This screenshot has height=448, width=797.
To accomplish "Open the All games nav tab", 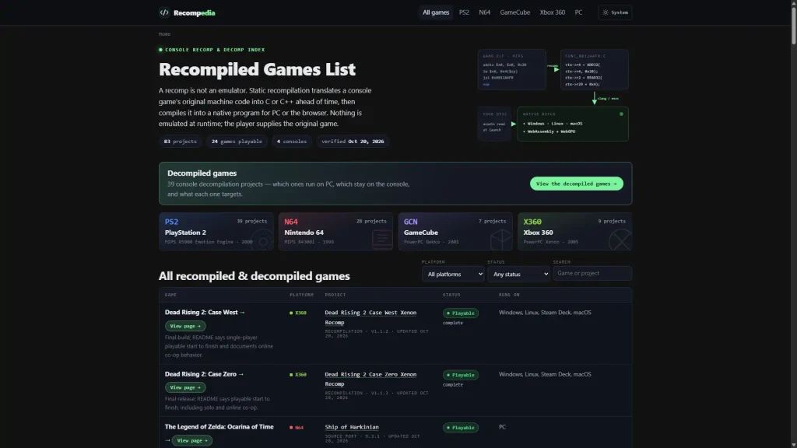I will 436,12.
